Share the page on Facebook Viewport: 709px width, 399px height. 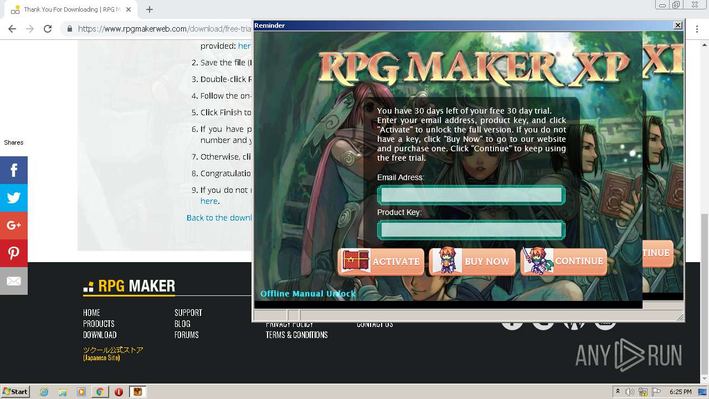tap(14, 170)
